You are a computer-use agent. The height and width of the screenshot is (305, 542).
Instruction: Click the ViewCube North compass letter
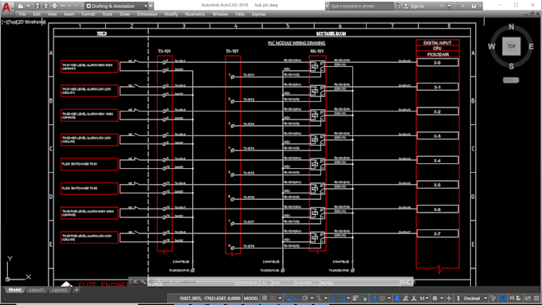(511, 27)
